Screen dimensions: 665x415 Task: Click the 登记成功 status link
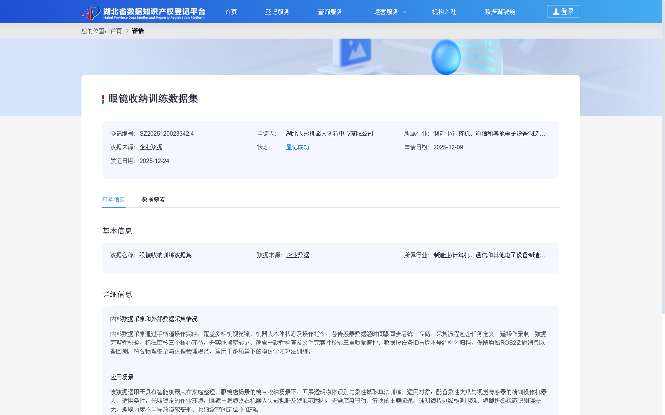coord(298,147)
